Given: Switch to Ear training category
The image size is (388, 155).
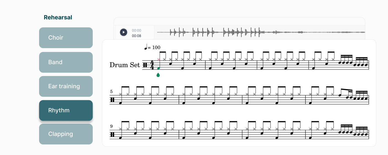Looking at the screenshot, I should 66,86.
